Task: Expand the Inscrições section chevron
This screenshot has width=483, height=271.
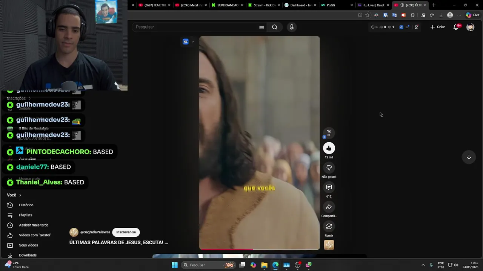Action: [29, 99]
